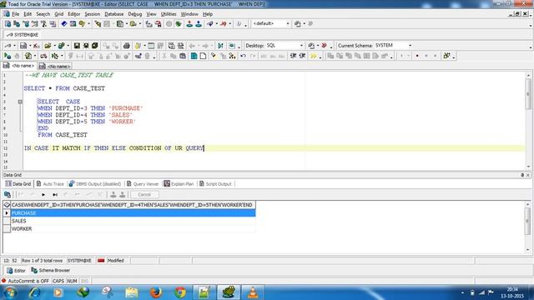Expand the dropdown arrow next to Open File
This screenshot has height=300, width=534.
[x=54, y=46]
